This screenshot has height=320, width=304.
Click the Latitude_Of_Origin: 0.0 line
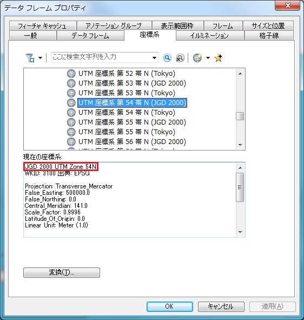[55, 219]
